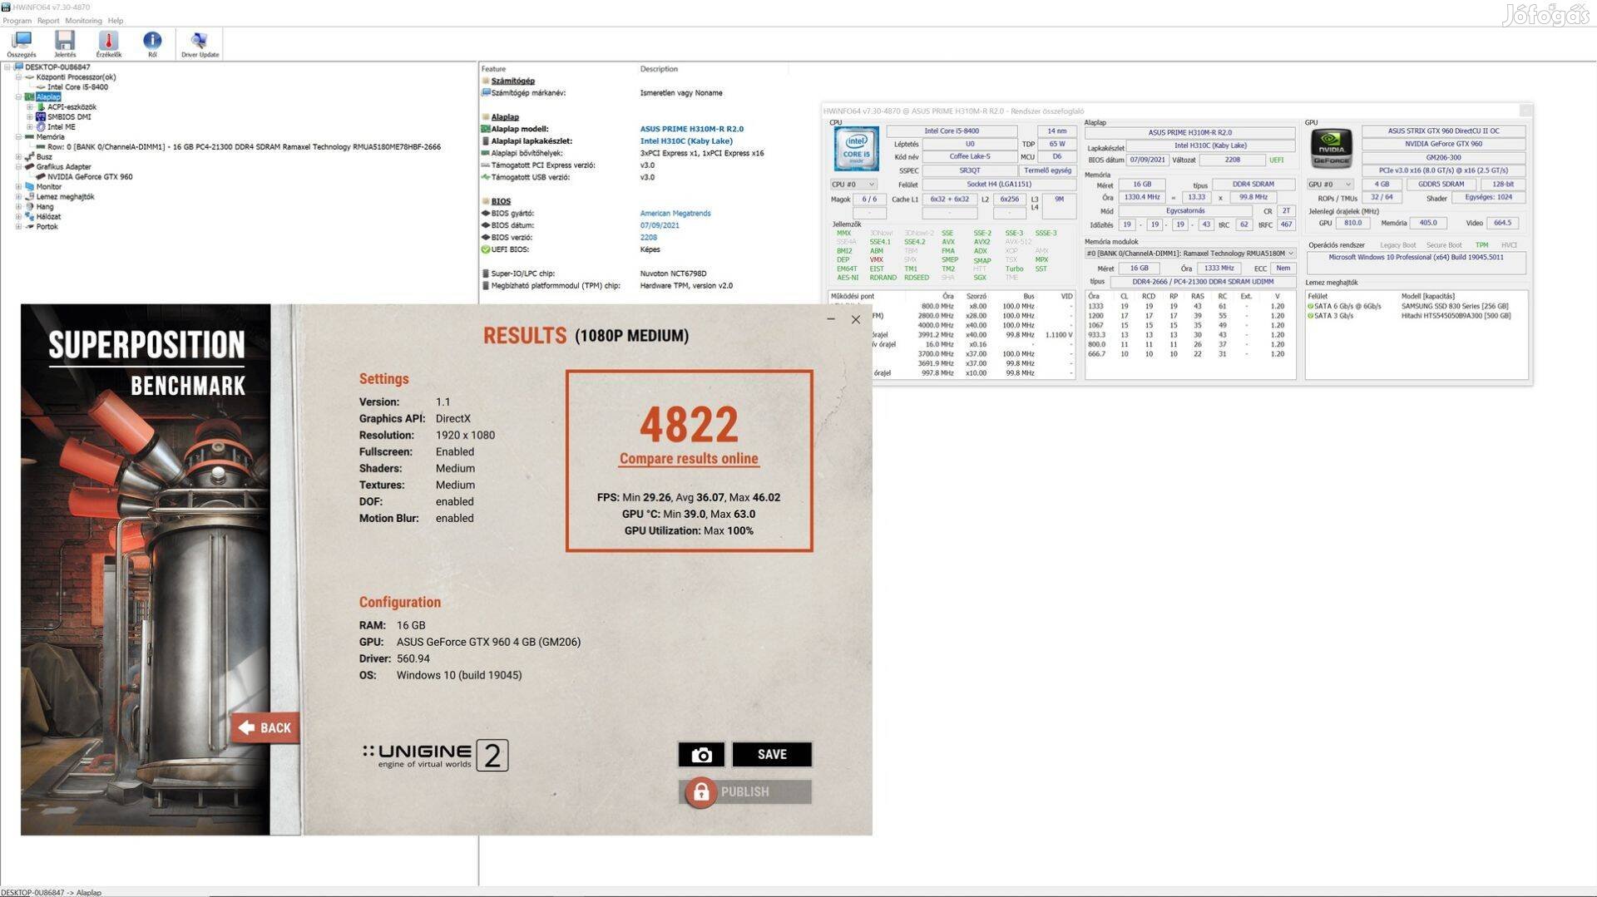The width and height of the screenshot is (1597, 897).
Task: Click the SATA 3 Gb/s green status icon
Action: point(1311,316)
